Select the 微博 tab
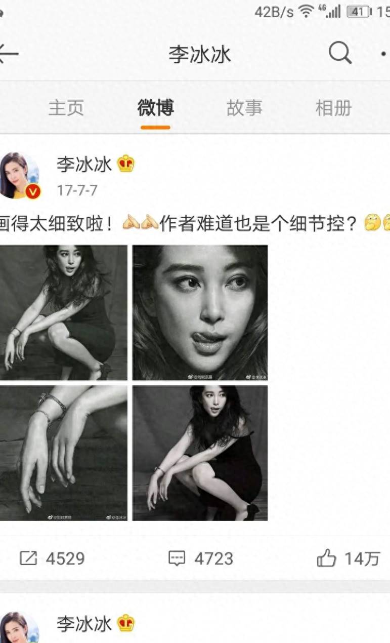This screenshot has height=643, width=390. 155,108
